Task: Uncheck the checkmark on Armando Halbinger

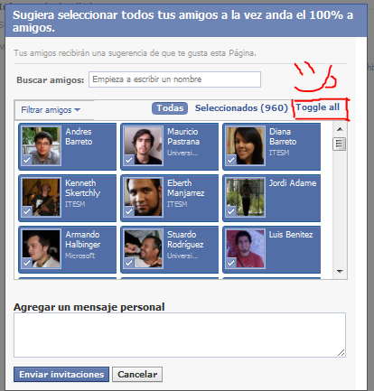Action: point(27,263)
